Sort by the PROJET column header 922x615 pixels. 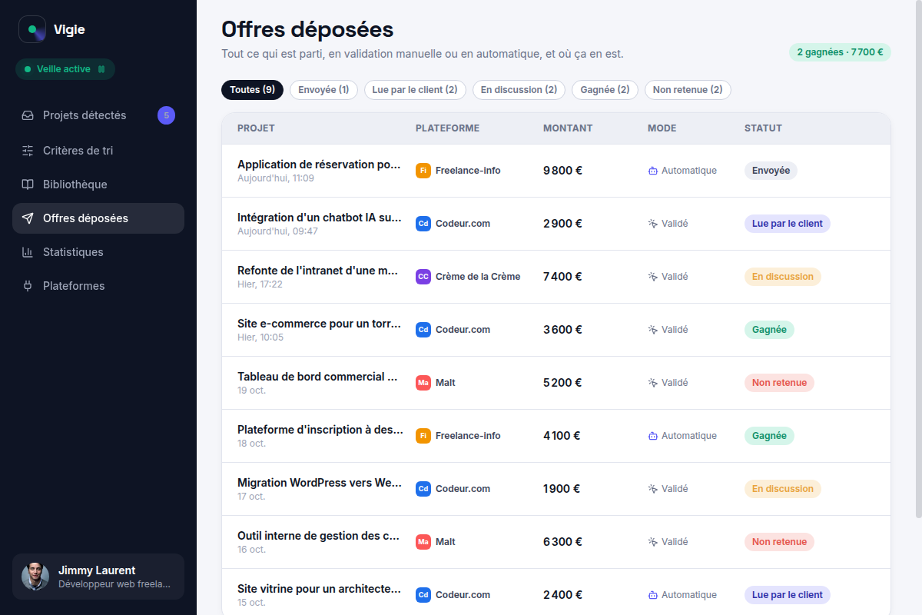(x=256, y=128)
